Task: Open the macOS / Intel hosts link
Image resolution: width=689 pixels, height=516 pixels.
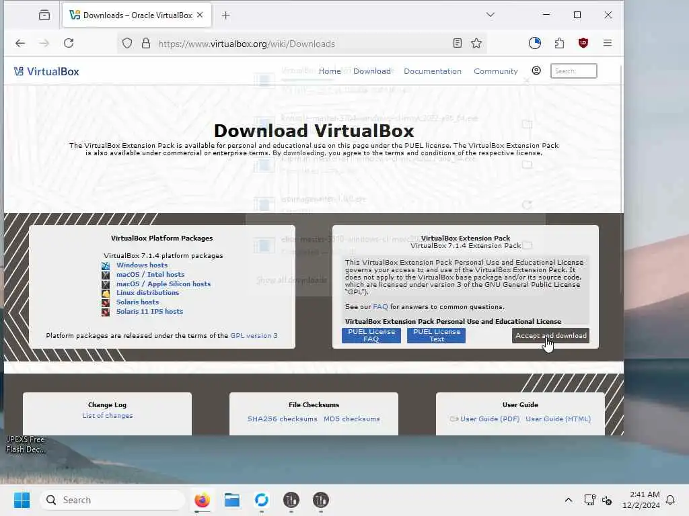Action: pos(150,275)
